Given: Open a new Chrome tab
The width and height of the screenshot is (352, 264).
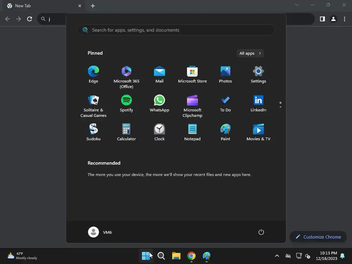Looking at the screenshot, I should (x=93, y=6).
